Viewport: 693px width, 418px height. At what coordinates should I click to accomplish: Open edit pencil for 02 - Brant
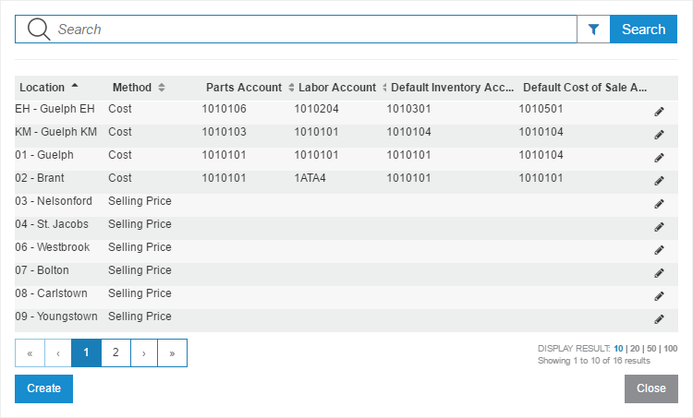coord(659,181)
